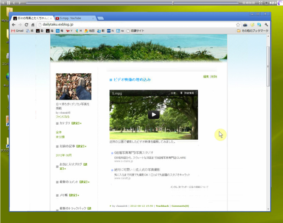Click the camera extension icon
This screenshot has height=223, width=283.
(245, 25)
